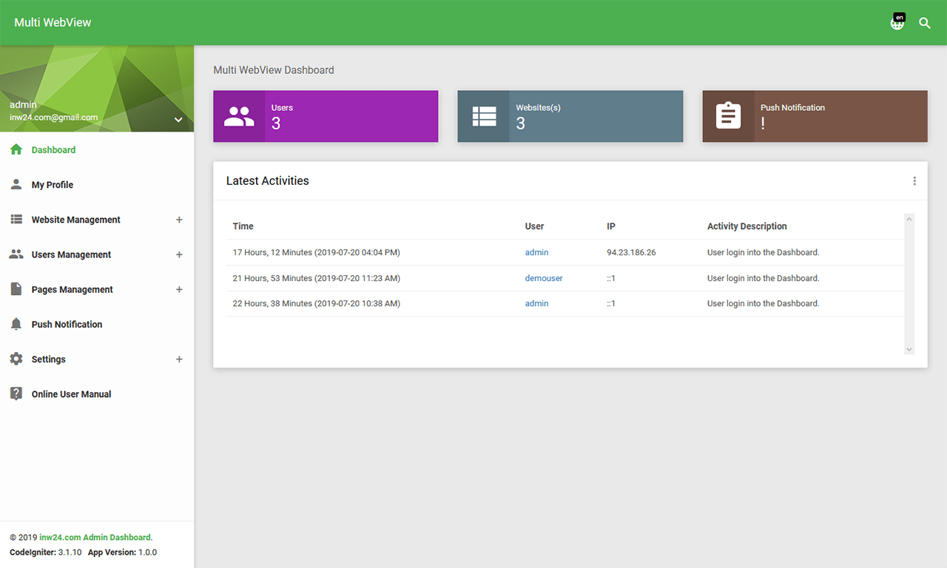Image resolution: width=947 pixels, height=568 pixels.
Task: Select Users Management in sidebar
Action: [x=71, y=254]
